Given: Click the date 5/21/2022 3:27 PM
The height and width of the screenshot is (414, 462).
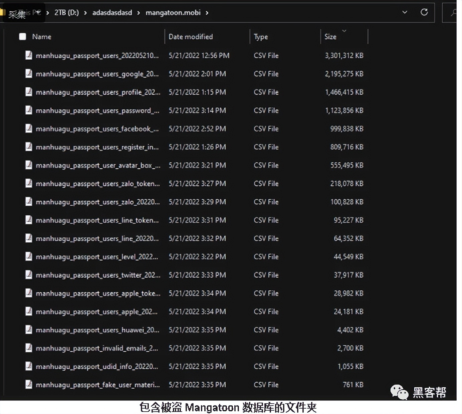Looking at the screenshot, I should [x=197, y=184].
